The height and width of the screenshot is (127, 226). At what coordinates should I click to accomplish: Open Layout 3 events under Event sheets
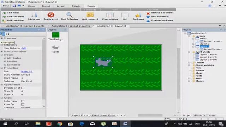click(x=208, y=60)
